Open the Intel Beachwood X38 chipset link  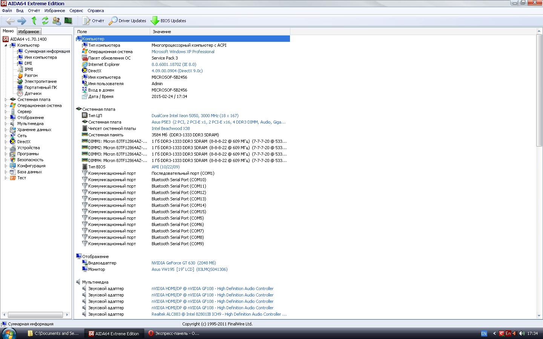171,128
